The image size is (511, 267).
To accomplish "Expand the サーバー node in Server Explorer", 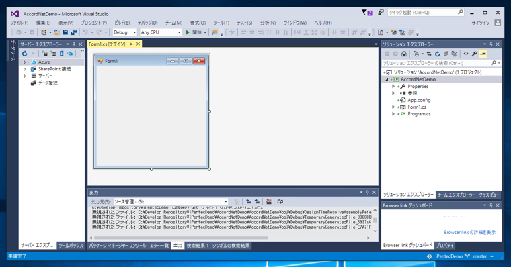I will pyautogui.click(x=24, y=76).
